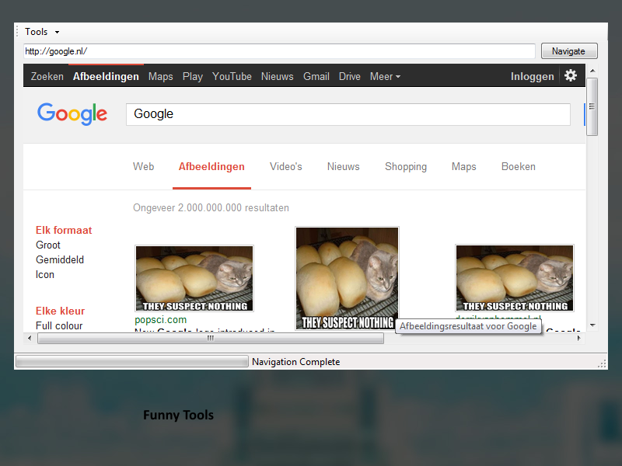Click the URL address field
622x466 pixels.
(278, 51)
